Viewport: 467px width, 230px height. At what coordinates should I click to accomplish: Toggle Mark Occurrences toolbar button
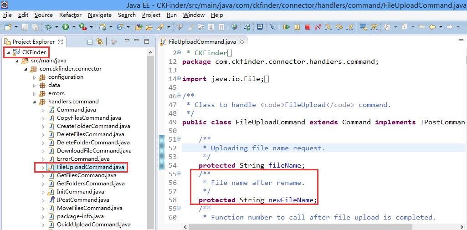[x=190, y=27]
